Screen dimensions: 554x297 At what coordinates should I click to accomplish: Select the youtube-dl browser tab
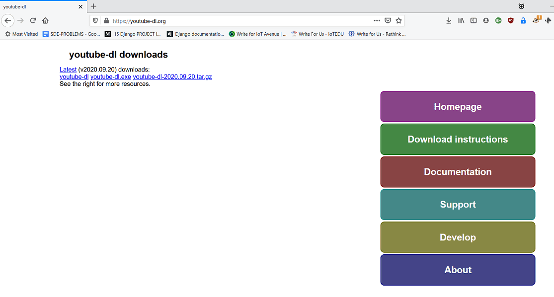pos(43,6)
